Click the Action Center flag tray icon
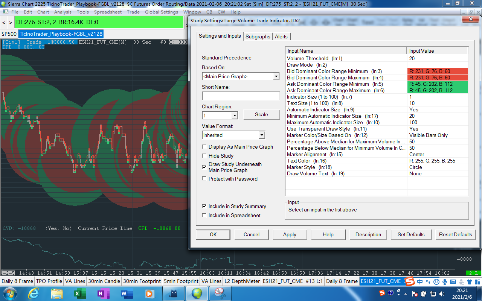This screenshot has height=301, width=482. point(415,293)
